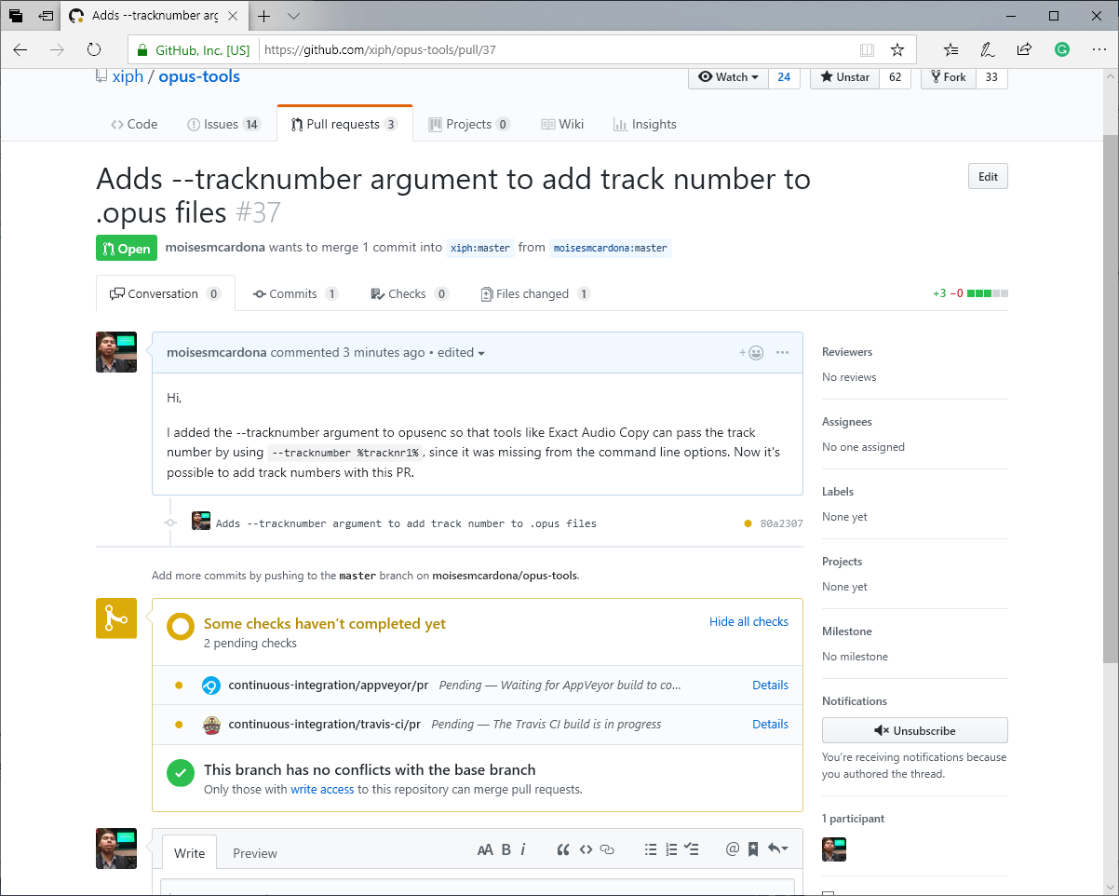Unsubscribe from thread notifications
The image size is (1119, 896).
coord(914,730)
